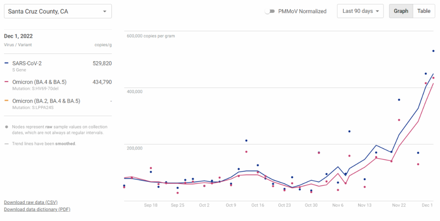
Task: Open the Santa Cruz County location dropdown
Action: (x=58, y=11)
